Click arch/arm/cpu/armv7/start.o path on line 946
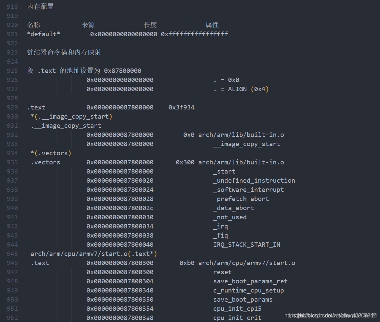Screen dimensions: 380x322 click(x=247, y=263)
